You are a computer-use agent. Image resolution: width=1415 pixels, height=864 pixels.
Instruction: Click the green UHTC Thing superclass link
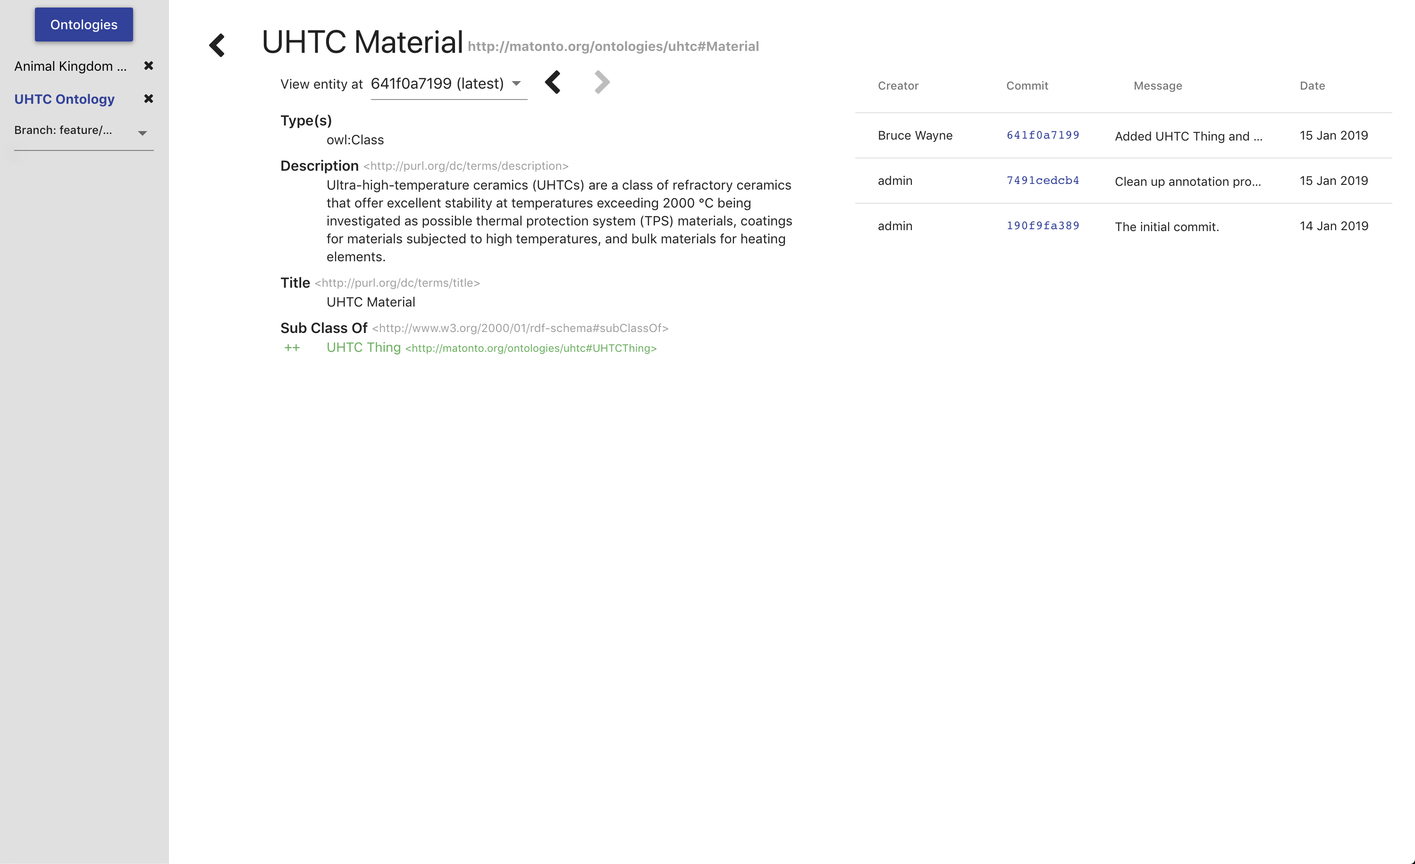[363, 348]
